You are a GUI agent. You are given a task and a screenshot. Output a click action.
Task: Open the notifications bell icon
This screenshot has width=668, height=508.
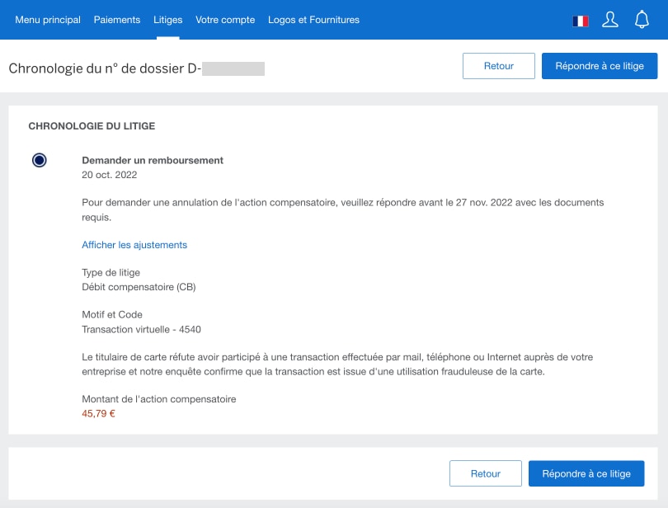(x=642, y=19)
